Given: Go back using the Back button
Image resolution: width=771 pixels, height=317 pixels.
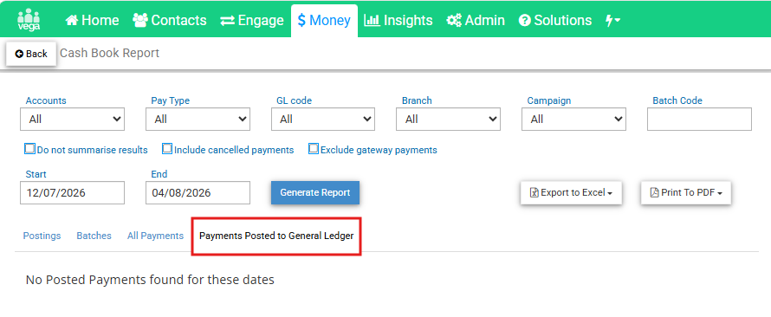Looking at the screenshot, I should coord(31,54).
